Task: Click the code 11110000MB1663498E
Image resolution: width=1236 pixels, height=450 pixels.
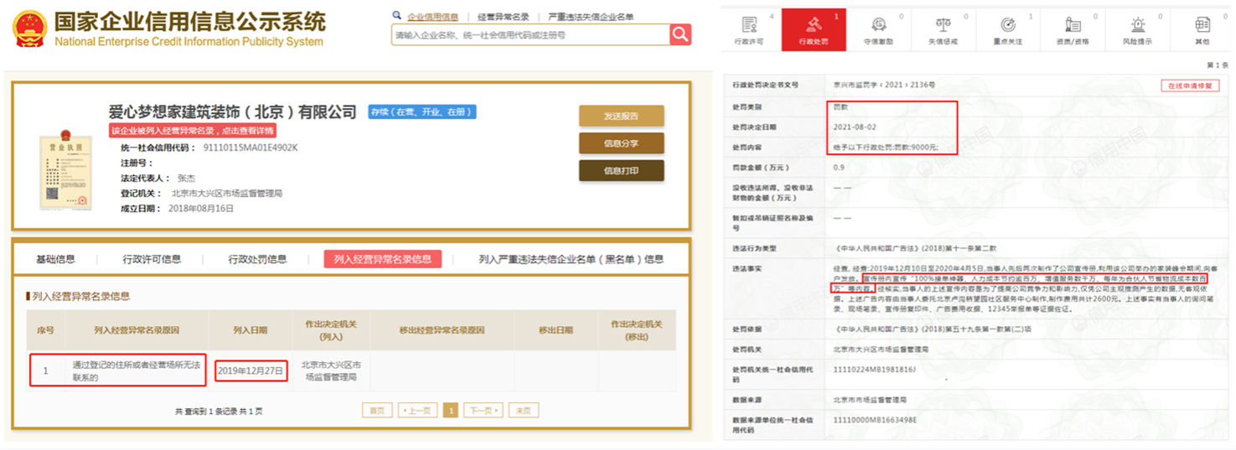Action: pyautogui.click(x=875, y=420)
